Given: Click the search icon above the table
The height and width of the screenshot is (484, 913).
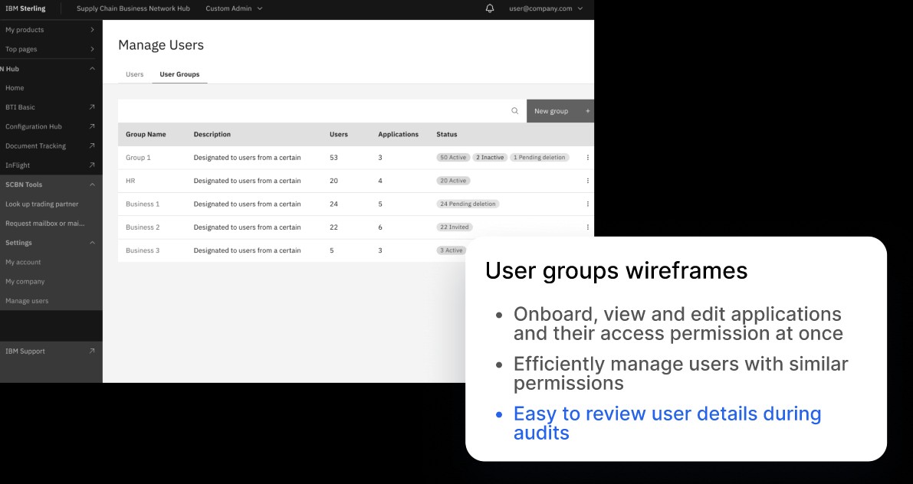Looking at the screenshot, I should 514,111.
